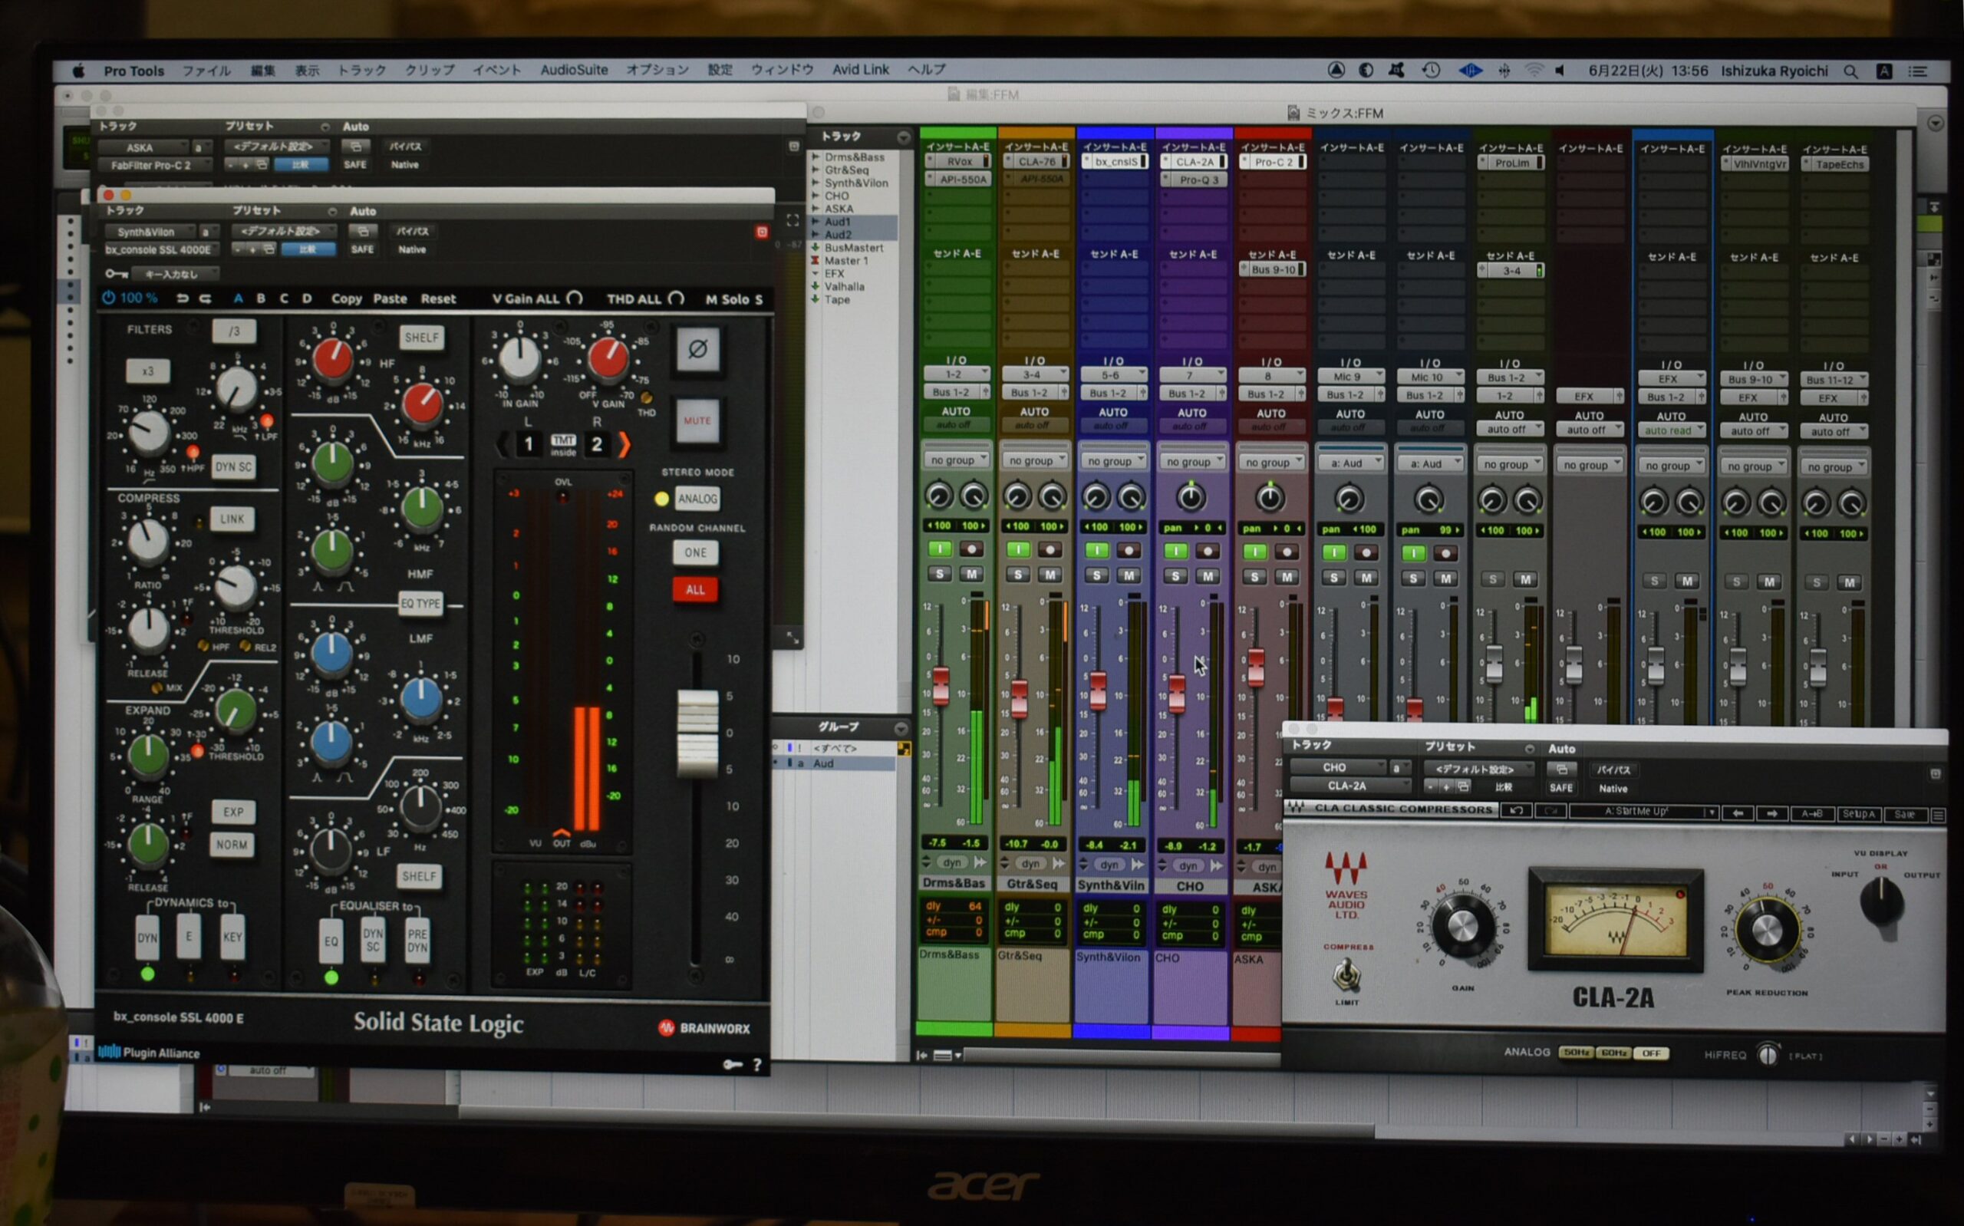
Task: Click the next channel arrow beside channel 2
Action: tap(624, 443)
